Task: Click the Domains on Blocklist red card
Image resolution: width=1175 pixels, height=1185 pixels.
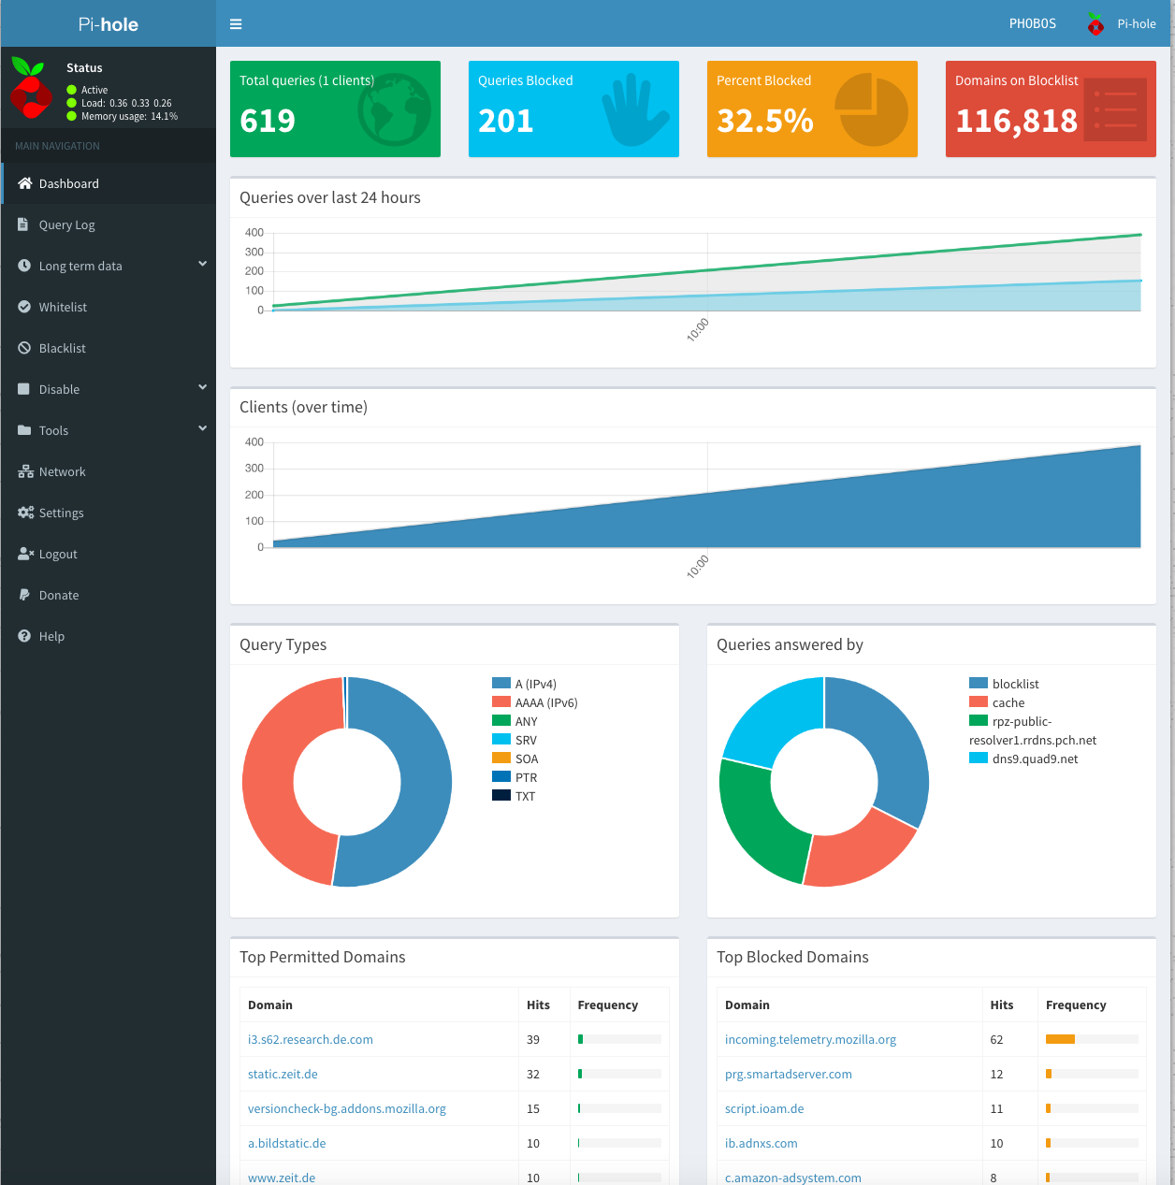Action: click(x=1051, y=109)
